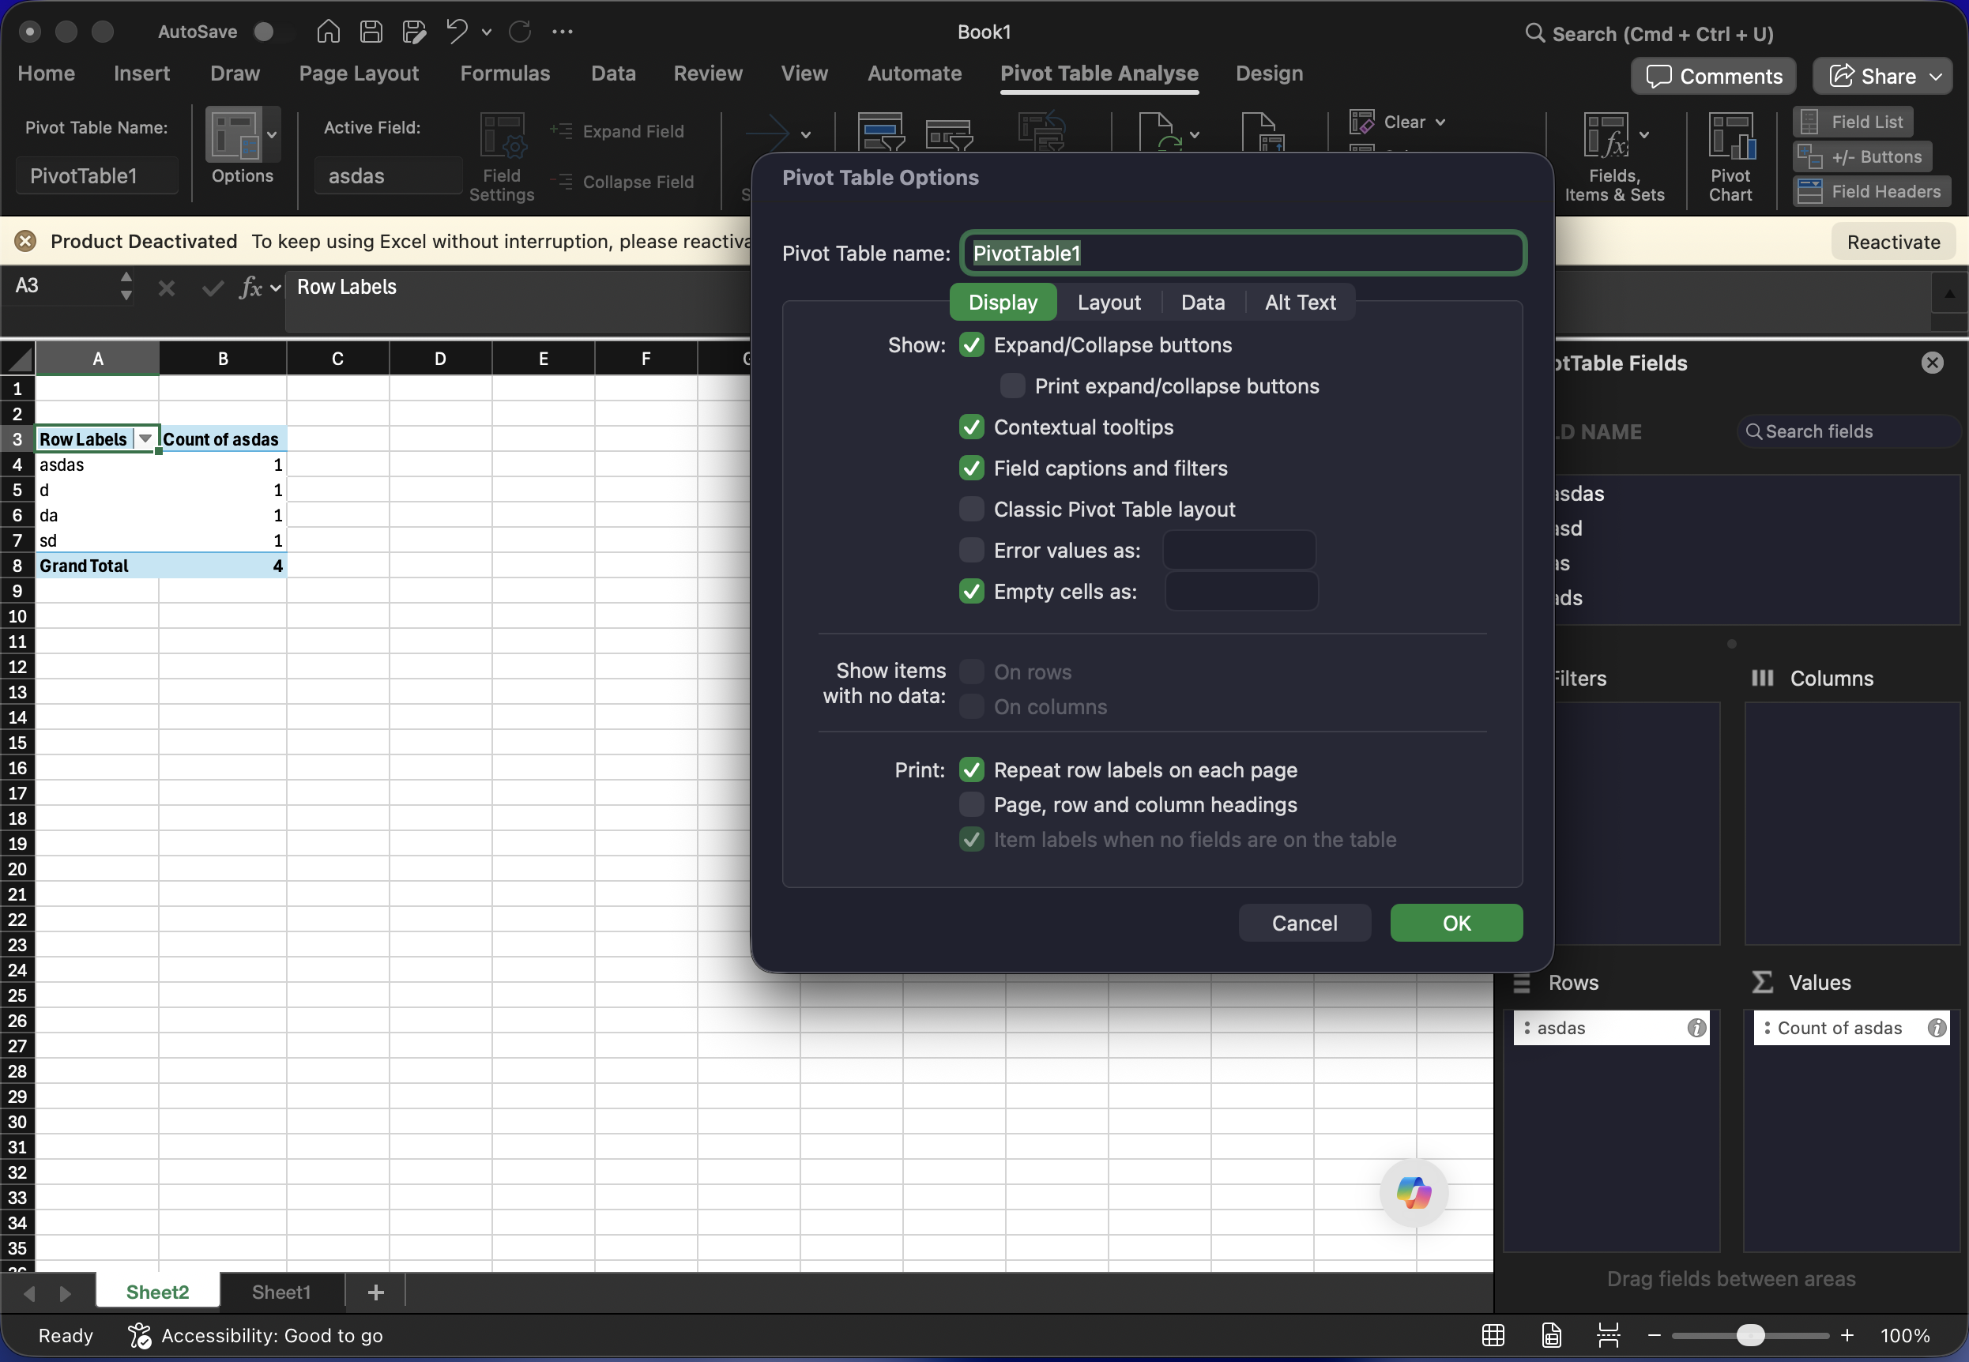This screenshot has height=1362, width=1969.
Task: Enable Classic Pivot Table layout
Action: tap(971, 509)
